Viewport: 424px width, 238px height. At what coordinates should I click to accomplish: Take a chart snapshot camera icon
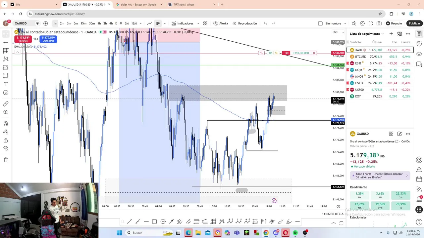click(x=379, y=23)
